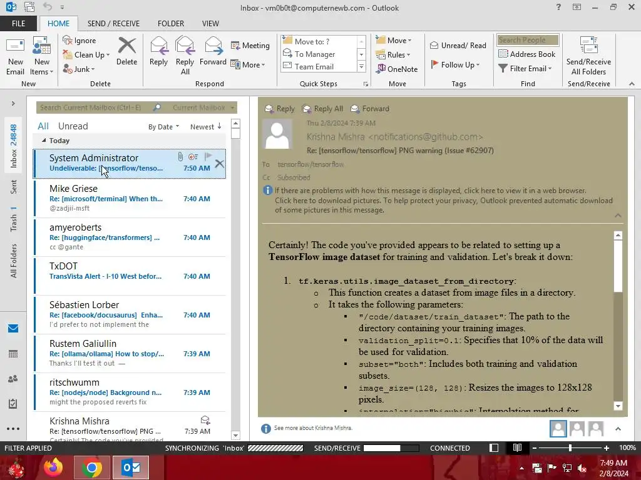Click Forward in the ribbon

click(x=213, y=51)
